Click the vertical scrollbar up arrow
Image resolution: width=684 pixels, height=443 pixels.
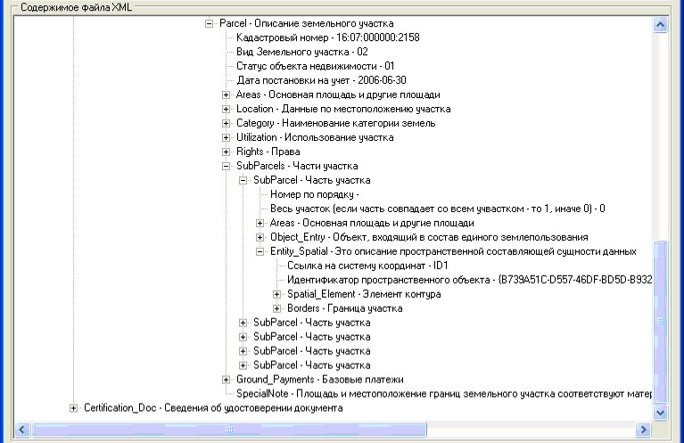[661, 26]
